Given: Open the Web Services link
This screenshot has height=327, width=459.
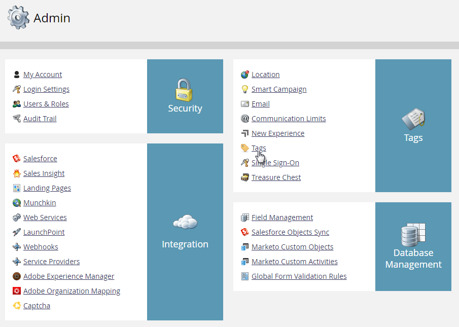Looking at the screenshot, I should tap(45, 217).
